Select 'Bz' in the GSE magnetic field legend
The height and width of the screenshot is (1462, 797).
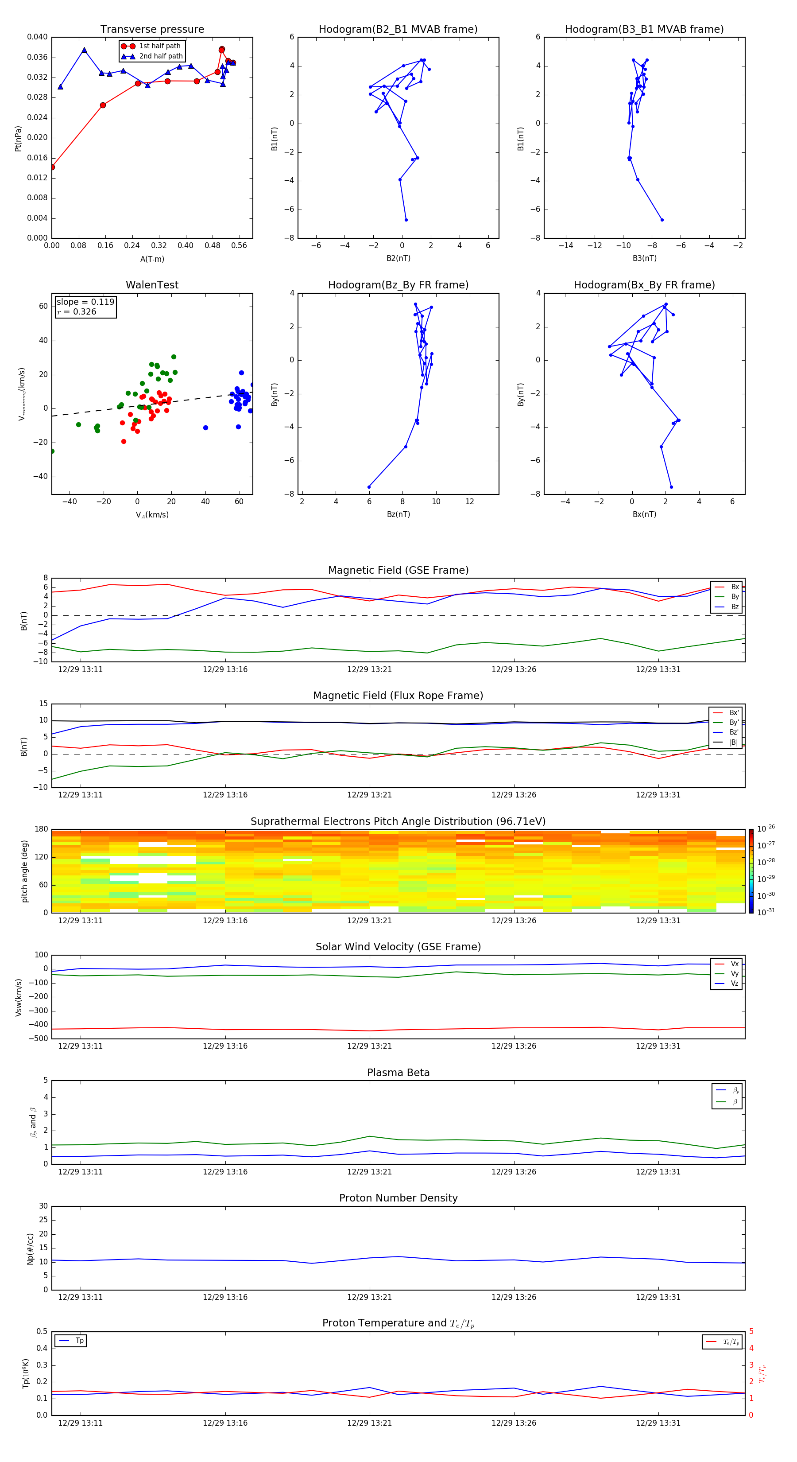727,607
